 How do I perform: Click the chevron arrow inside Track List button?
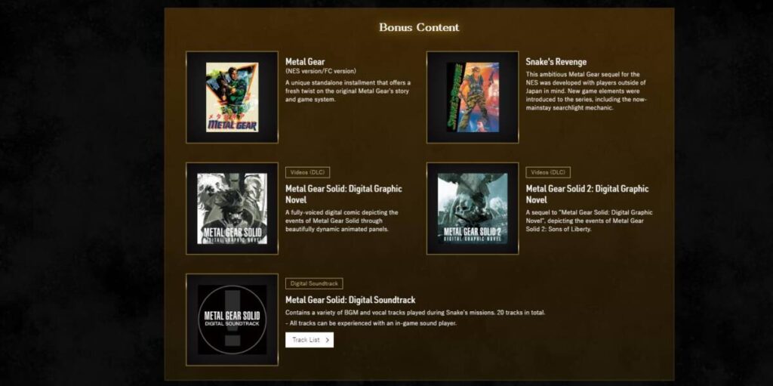coord(326,340)
